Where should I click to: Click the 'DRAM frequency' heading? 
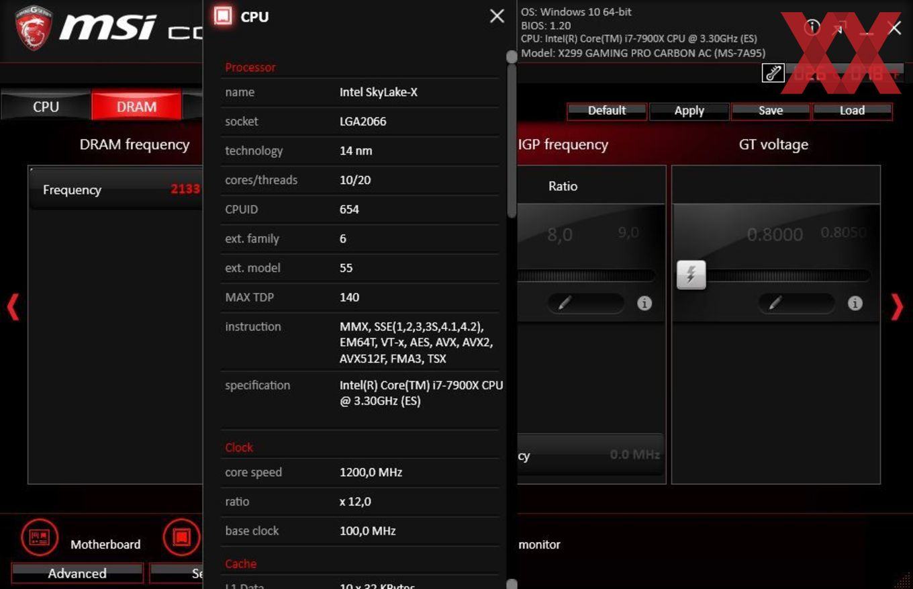[x=134, y=144]
